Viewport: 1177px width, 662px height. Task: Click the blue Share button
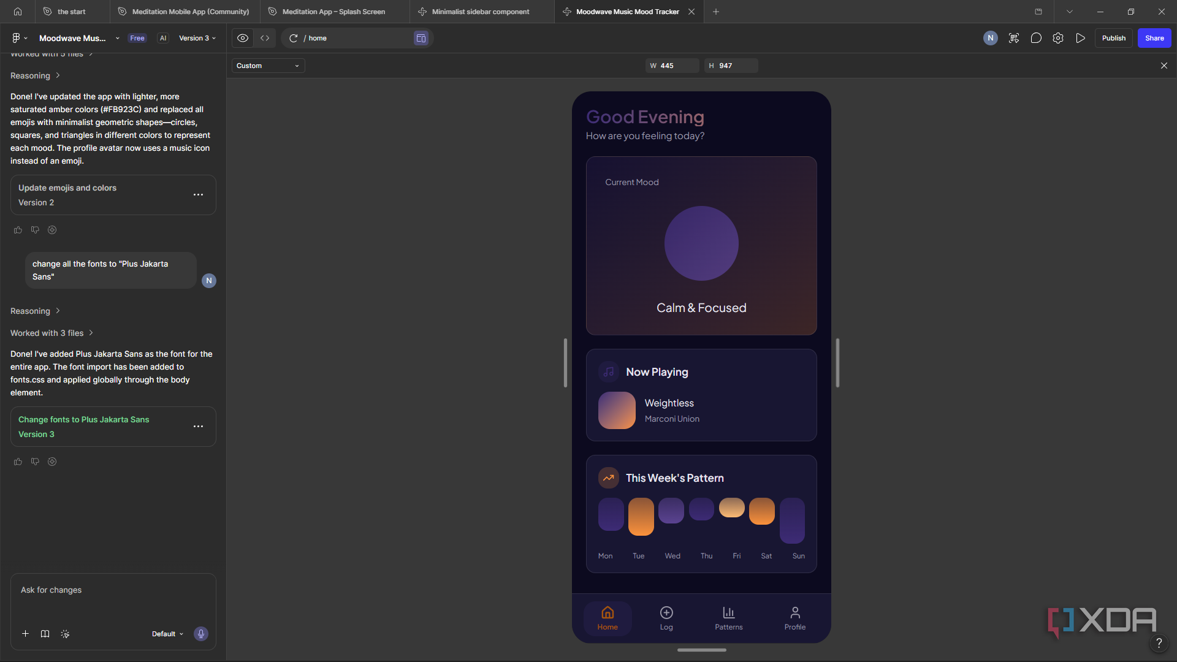point(1154,38)
